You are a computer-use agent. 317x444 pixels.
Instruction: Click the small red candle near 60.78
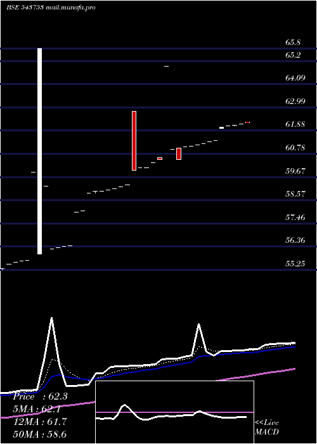point(179,153)
